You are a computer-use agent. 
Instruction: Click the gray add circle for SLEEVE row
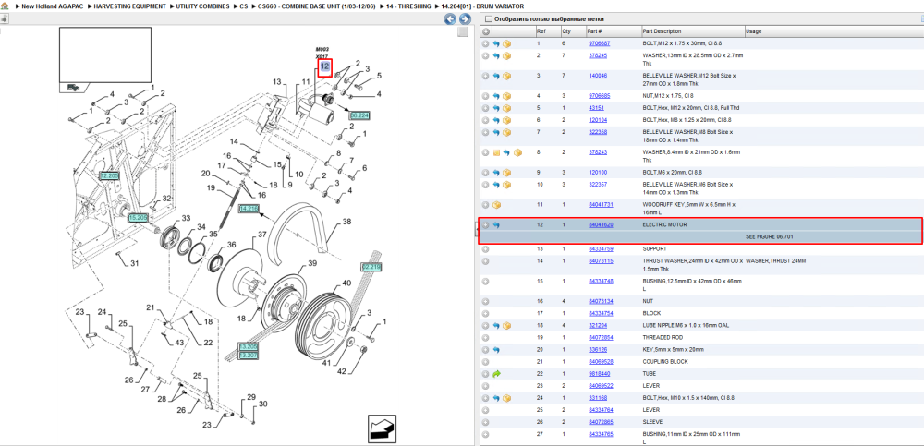point(486,422)
